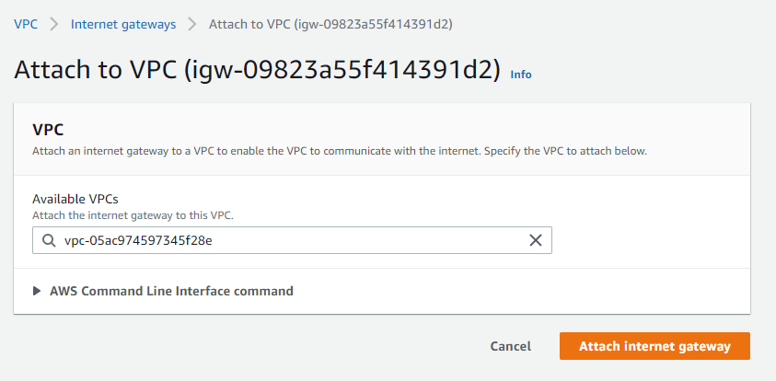776x381 pixels.
Task: Click the chevron after Internet gateways breadcrumb
Action: click(x=192, y=24)
